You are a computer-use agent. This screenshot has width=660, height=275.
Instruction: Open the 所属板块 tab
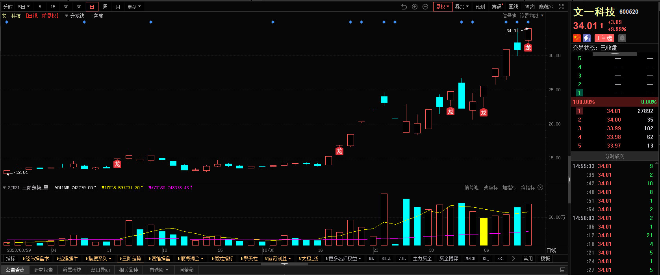[x=72, y=270]
